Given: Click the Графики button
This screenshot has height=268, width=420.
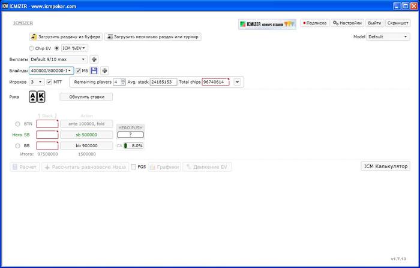Looking at the screenshot, I should click(x=164, y=167).
